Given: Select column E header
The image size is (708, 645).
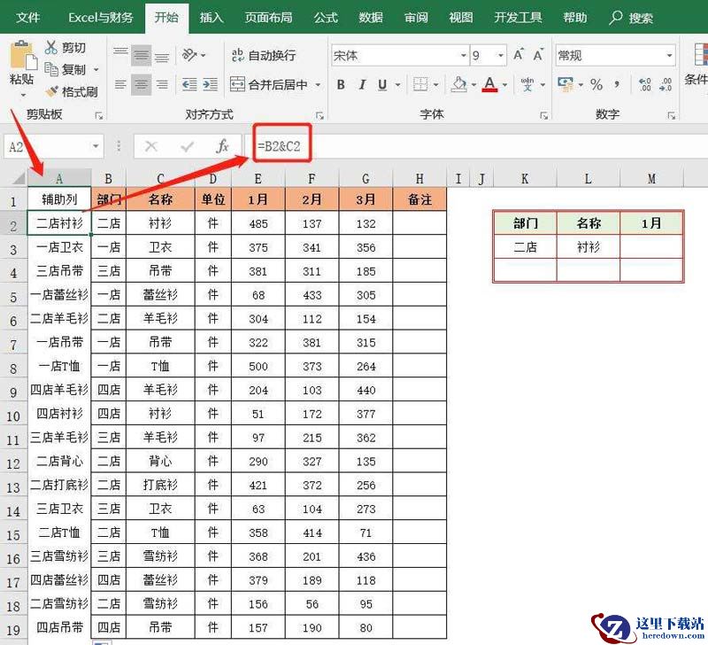Looking at the screenshot, I should pyautogui.click(x=258, y=179).
